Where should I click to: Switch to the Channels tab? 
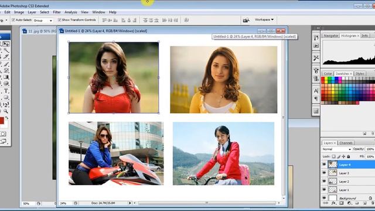pos(346,143)
